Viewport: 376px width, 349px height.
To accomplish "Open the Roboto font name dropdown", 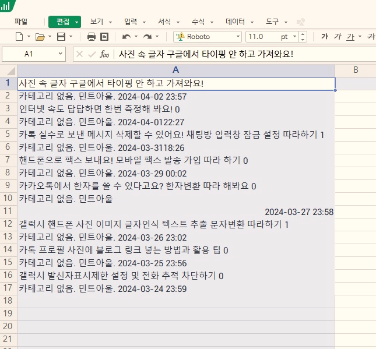I will pyautogui.click(x=238, y=37).
